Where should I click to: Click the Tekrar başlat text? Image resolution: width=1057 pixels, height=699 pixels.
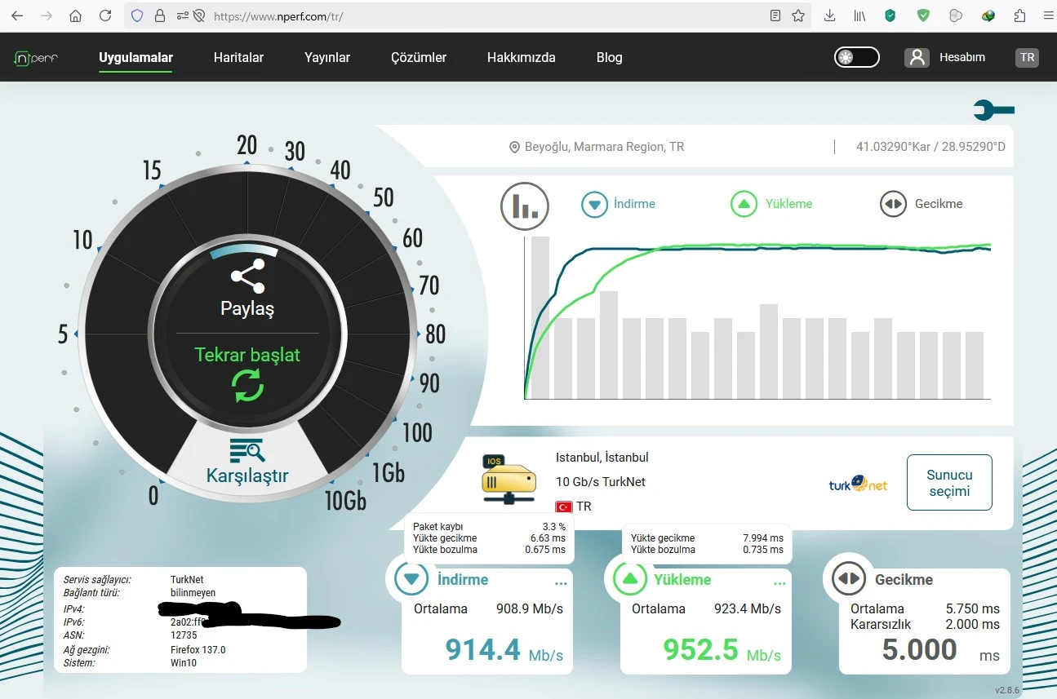(247, 355)
